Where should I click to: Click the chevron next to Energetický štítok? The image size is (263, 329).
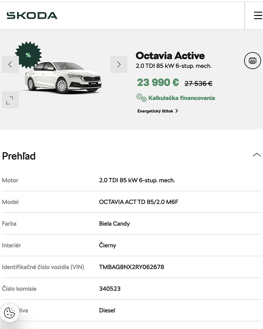point(176,111)
